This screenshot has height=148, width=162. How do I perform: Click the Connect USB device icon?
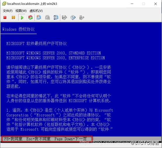(82, 18)
